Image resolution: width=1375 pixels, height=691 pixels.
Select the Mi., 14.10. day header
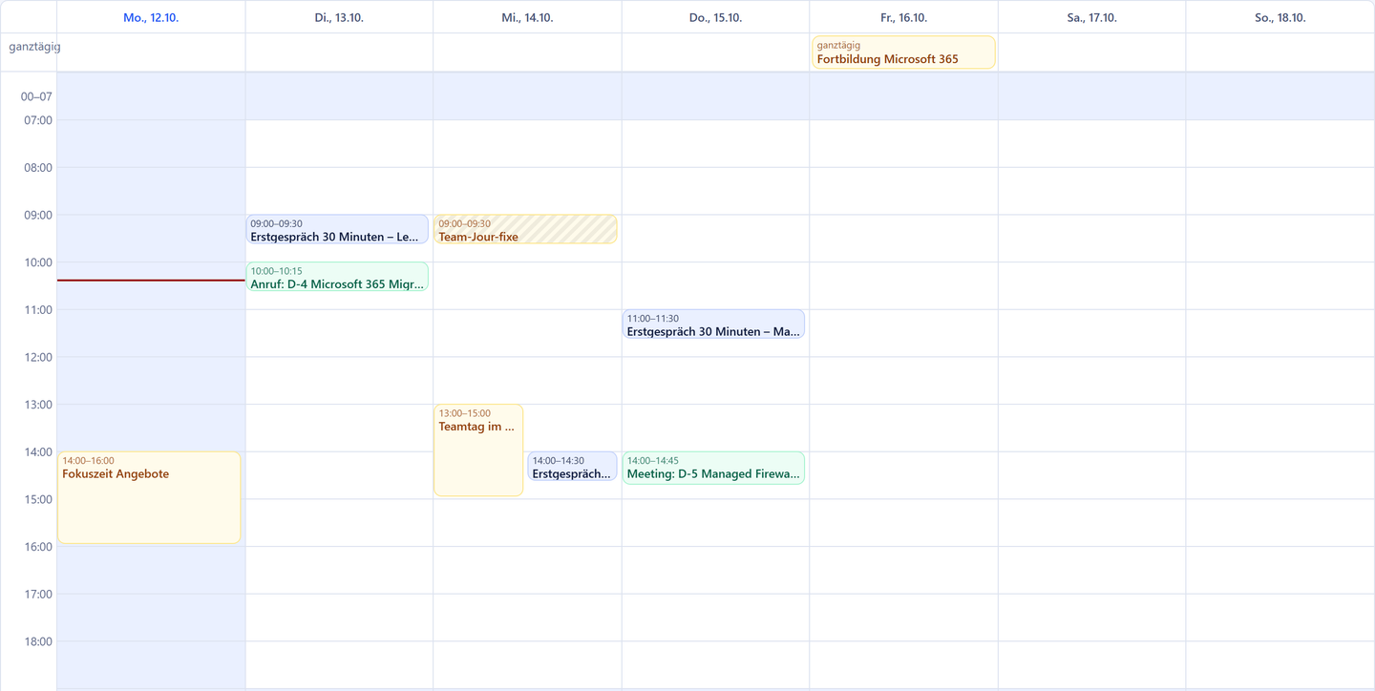[x=527, y=17]
